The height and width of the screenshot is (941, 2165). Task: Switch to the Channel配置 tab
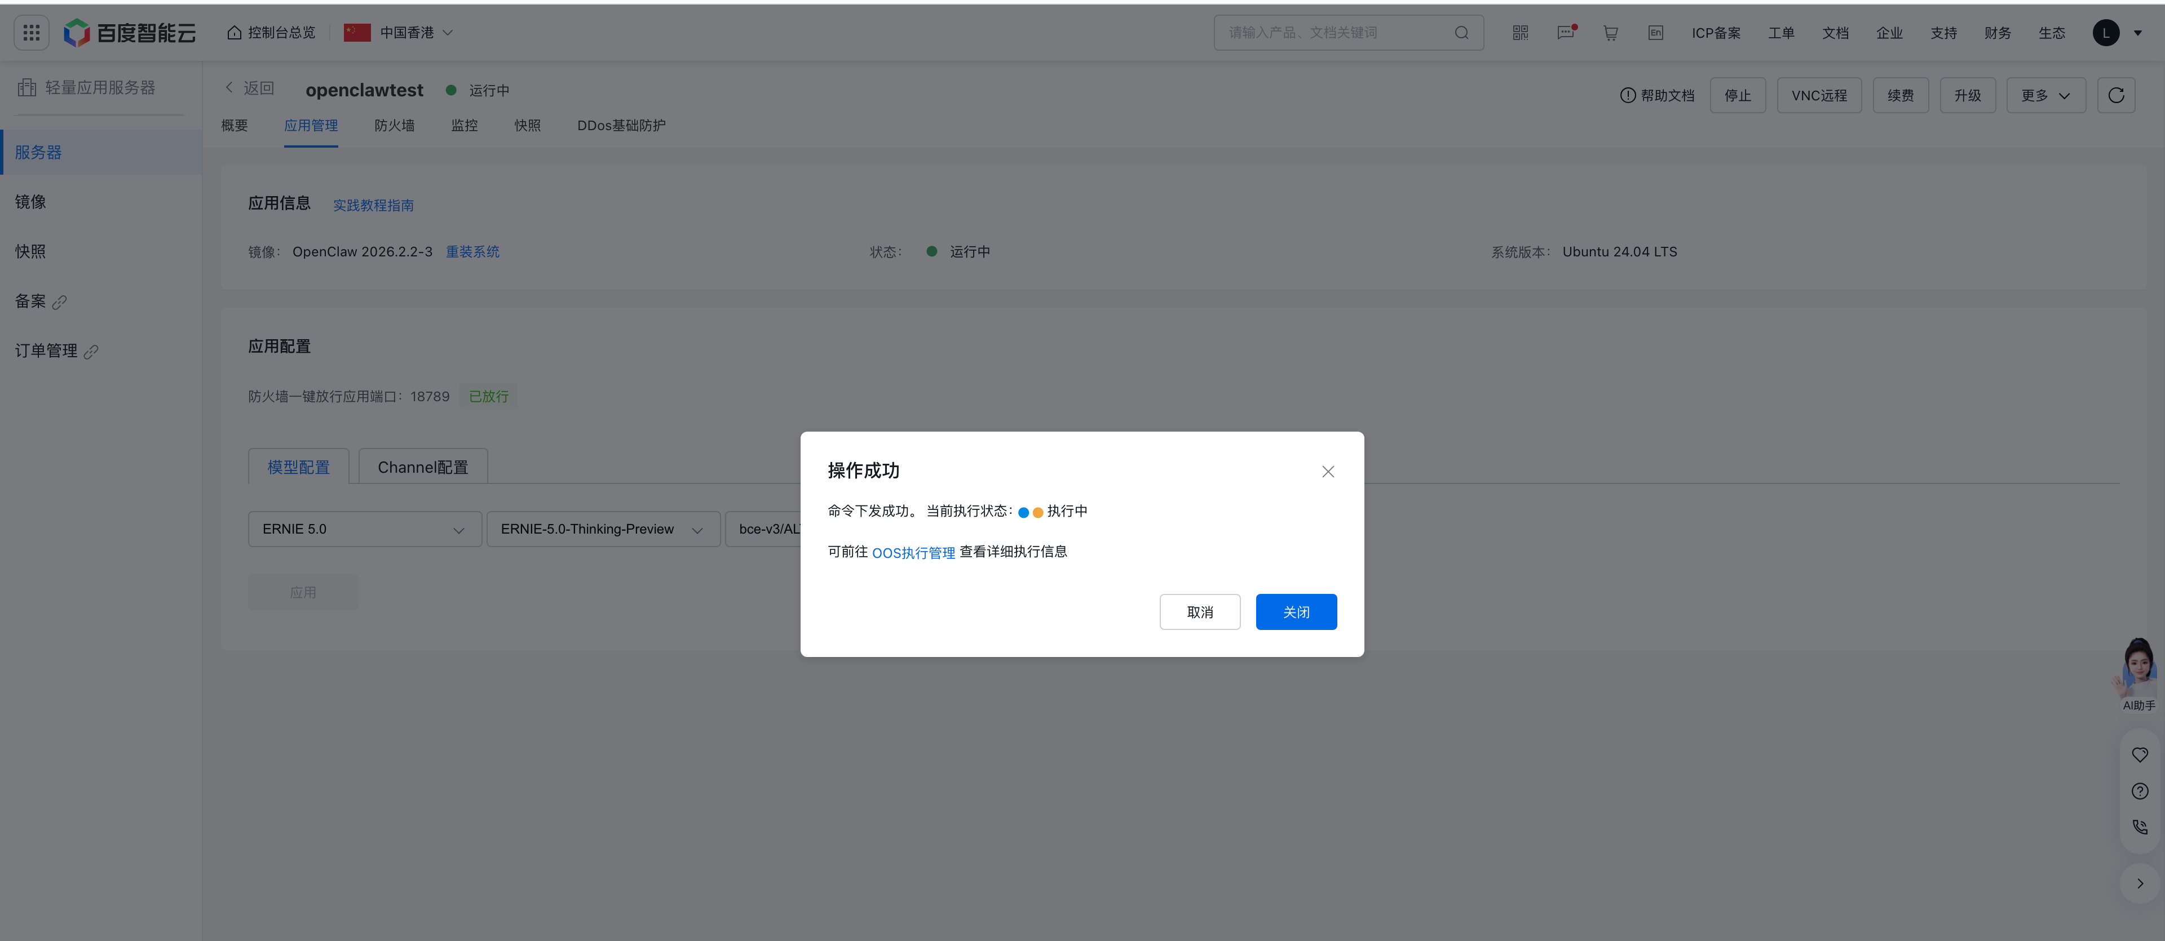click(423, 467)
